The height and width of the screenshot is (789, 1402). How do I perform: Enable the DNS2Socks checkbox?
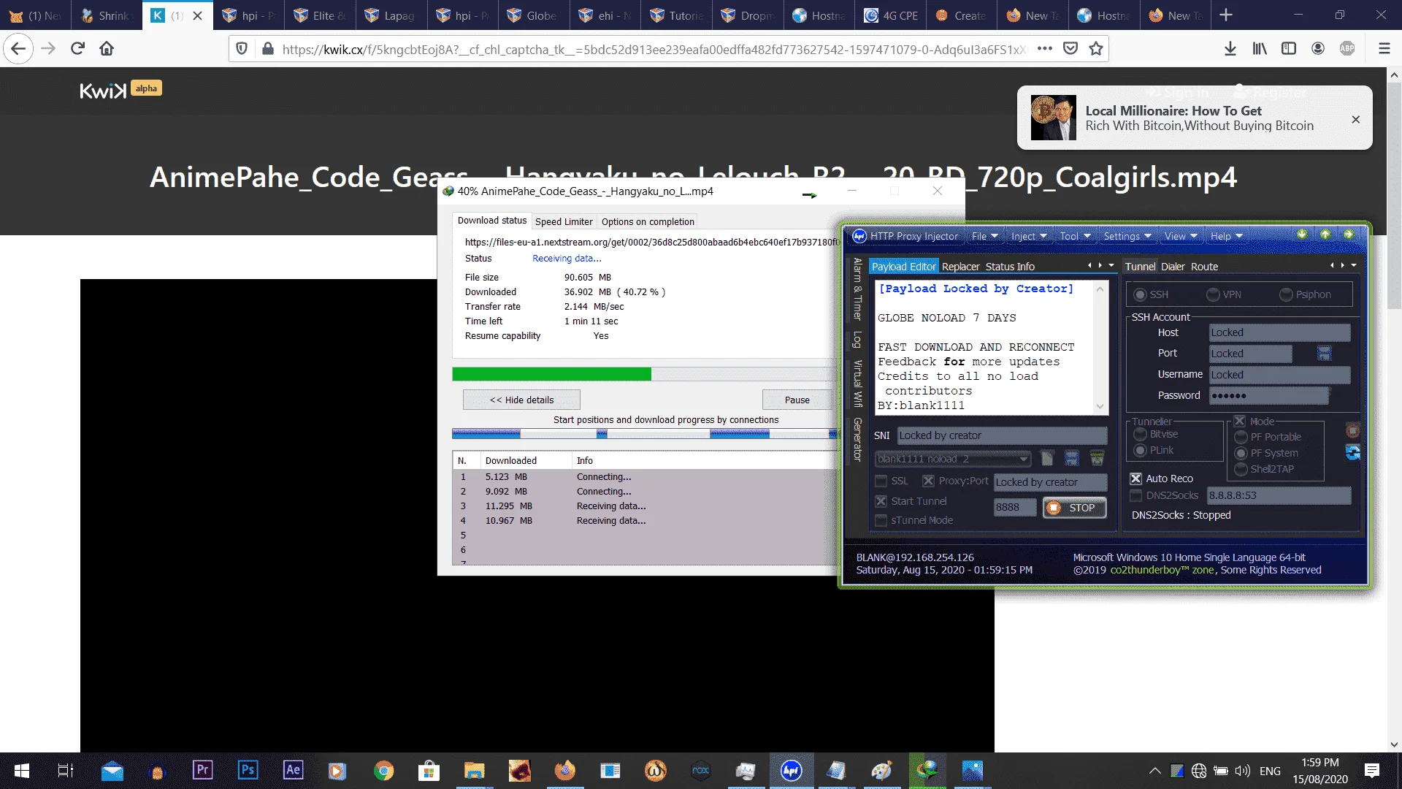(1135, 495)
